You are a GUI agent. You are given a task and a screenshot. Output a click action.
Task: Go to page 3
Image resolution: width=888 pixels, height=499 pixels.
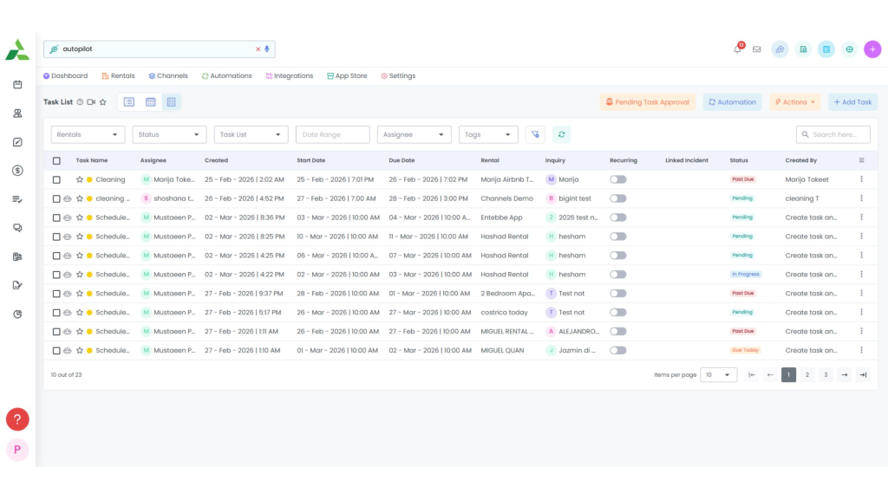pos(826,375)
